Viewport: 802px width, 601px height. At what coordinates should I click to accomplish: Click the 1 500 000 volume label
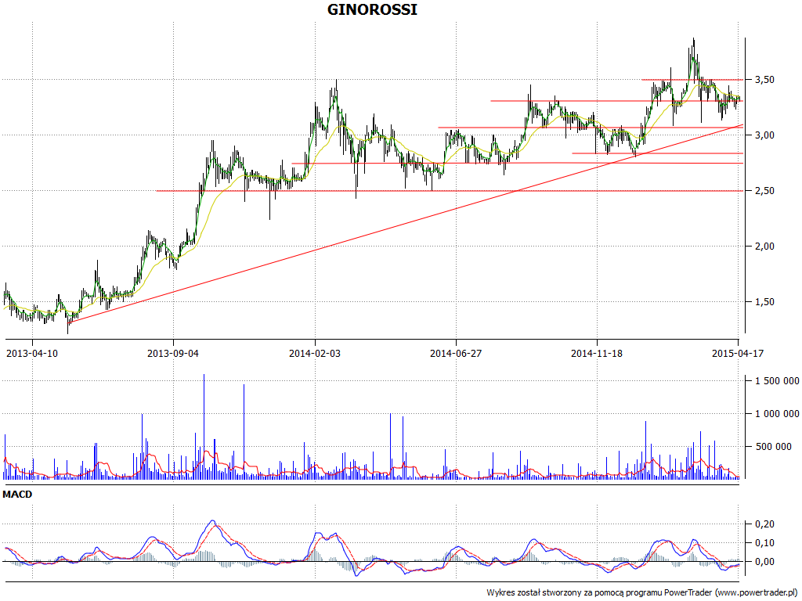tap(778, 381)
